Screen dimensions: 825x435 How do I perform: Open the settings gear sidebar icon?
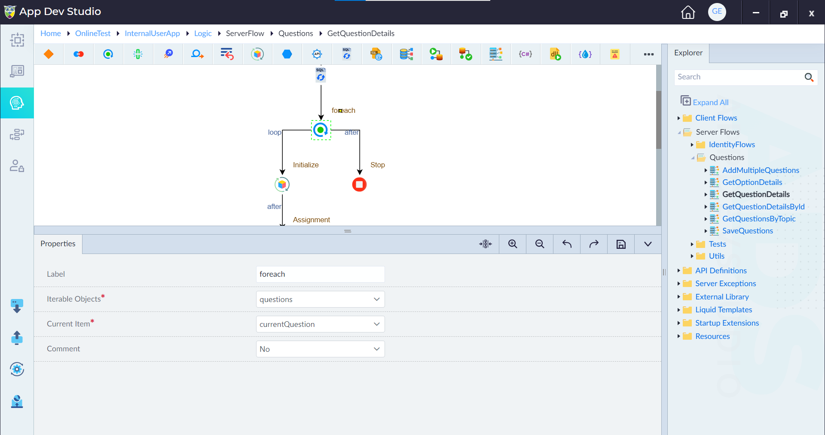point(17,369)
